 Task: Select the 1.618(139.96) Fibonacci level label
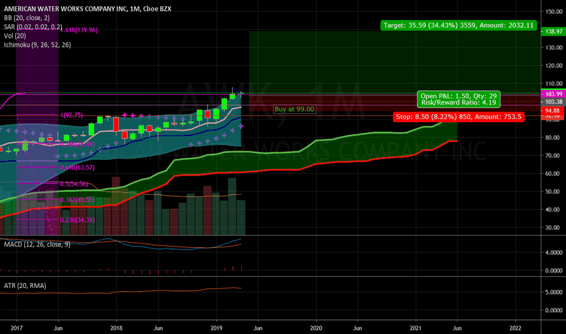point(79,30)
